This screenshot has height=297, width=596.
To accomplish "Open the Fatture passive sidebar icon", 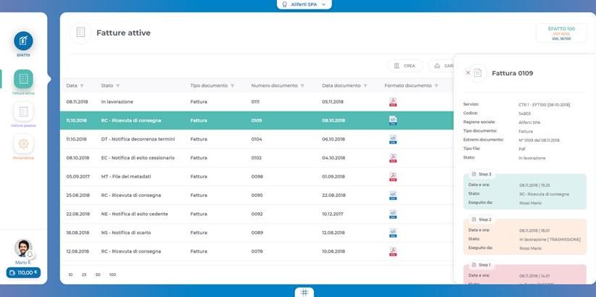I will (x=23, y=112).
